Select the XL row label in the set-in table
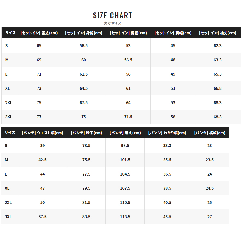This screenshot has width=243, height=227. 8,88
